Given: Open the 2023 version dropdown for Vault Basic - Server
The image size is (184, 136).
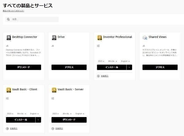Looking at the screenshot, I should [56, 114].
